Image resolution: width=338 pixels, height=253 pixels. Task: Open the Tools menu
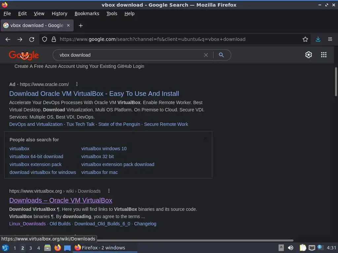point(112,14)
